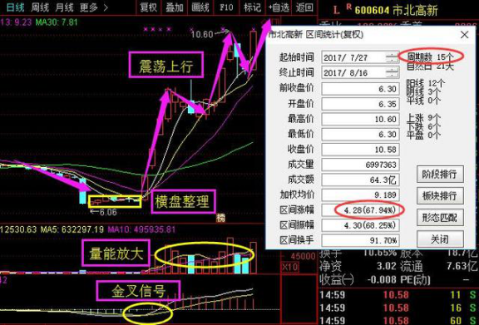Expand the 更多 more periods arrow

click(93, 7)
